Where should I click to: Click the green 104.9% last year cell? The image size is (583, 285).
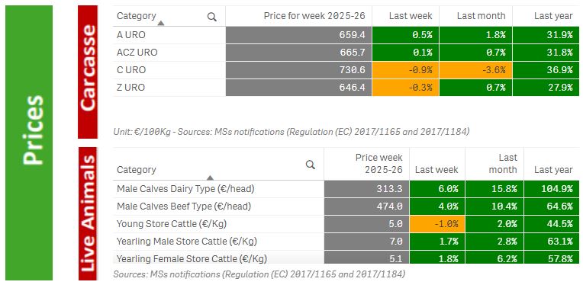pyautogui.click(x=552, y=189)
